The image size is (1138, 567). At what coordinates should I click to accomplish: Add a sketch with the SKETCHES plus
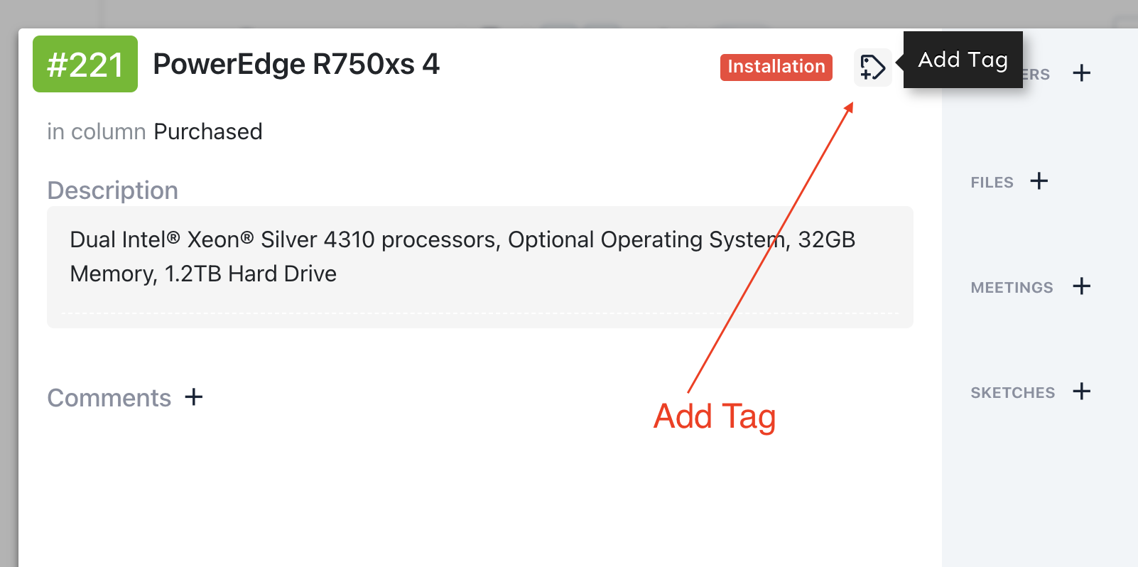click(x=1082, y=391)
